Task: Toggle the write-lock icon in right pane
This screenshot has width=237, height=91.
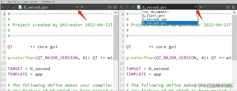Action: click(133, 7)
